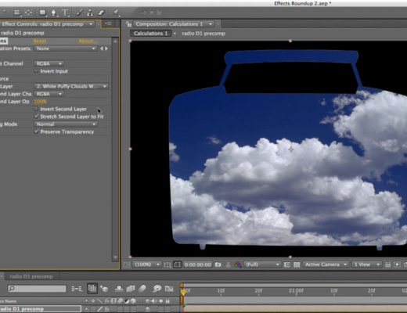Select the Eraser tool
Screen dimensions: 407x313
(x=101, y=13)
